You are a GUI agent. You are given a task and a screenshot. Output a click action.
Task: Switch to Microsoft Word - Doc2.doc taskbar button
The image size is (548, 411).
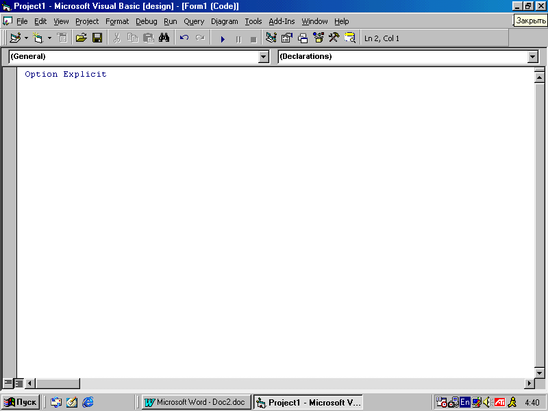pos(197,402)
